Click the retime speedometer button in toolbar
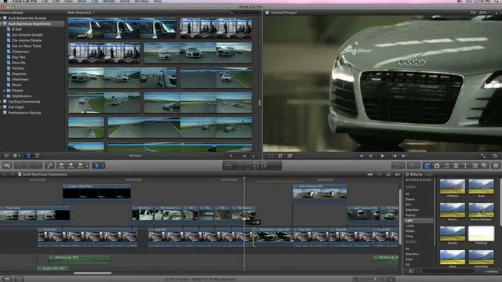 (413, 165)
